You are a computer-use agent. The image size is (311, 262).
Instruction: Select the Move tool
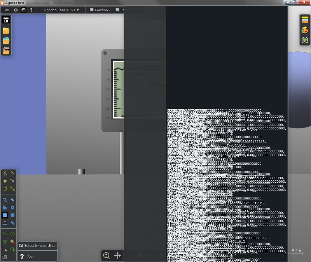tap(5, 181)
